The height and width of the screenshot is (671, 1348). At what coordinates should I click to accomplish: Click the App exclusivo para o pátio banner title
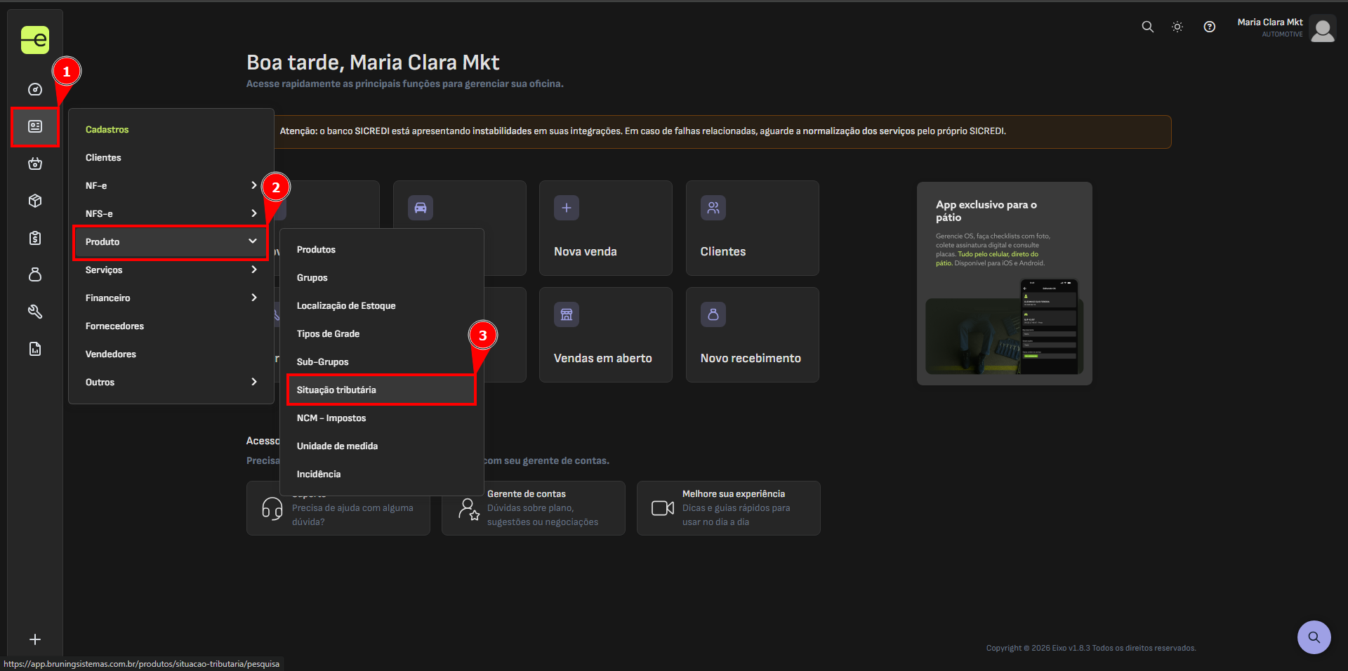point(986,211)
